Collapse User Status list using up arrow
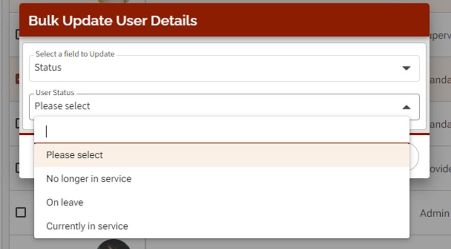Viewport: 451px width, 249px height. (406, 107)
